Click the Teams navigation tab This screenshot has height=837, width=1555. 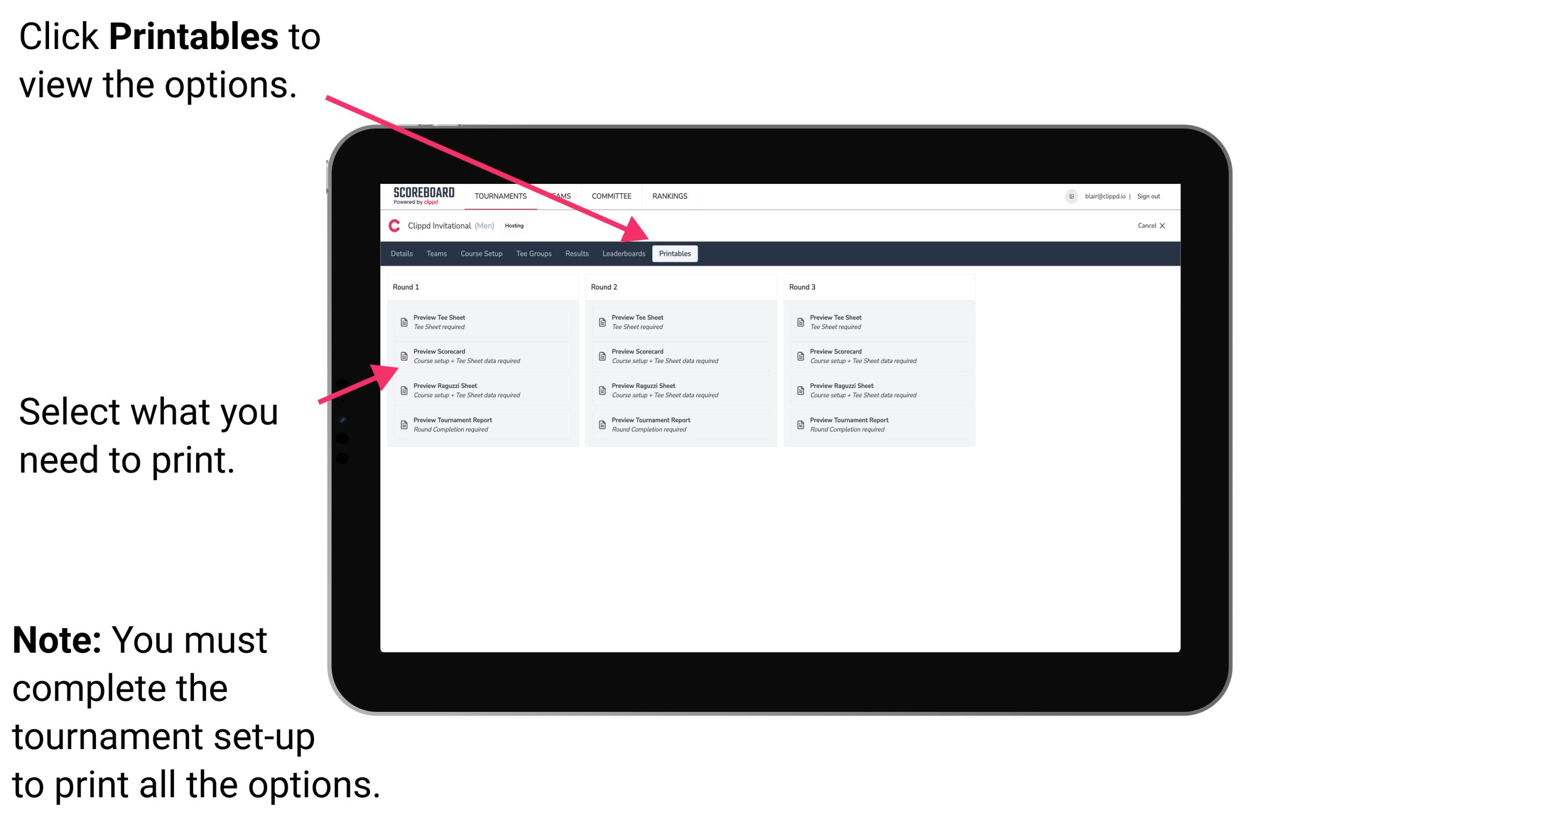pos(429,254)
